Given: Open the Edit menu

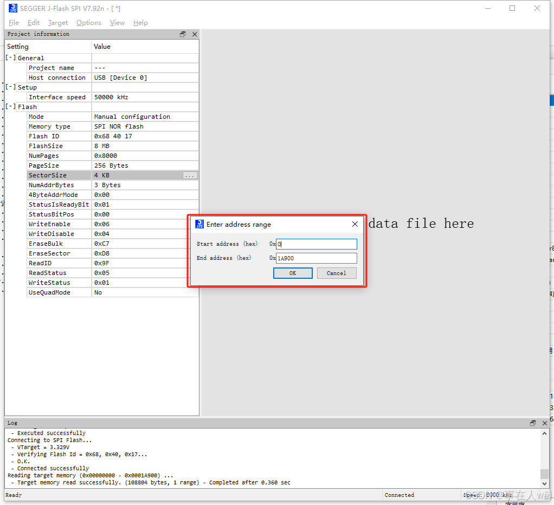Looking at the screenshot, I should click(34, 23).
